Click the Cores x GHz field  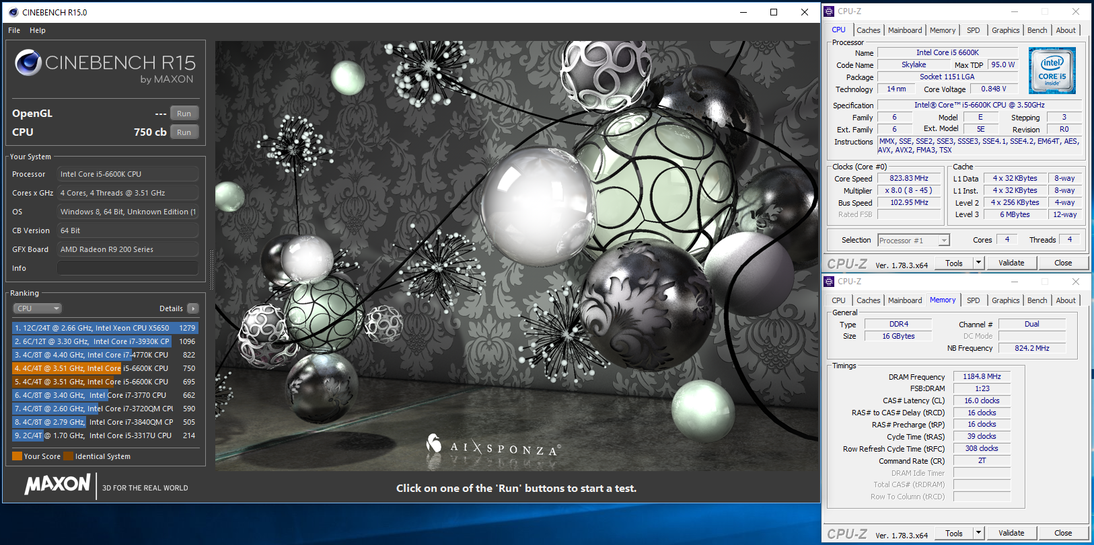coord(128,193)
